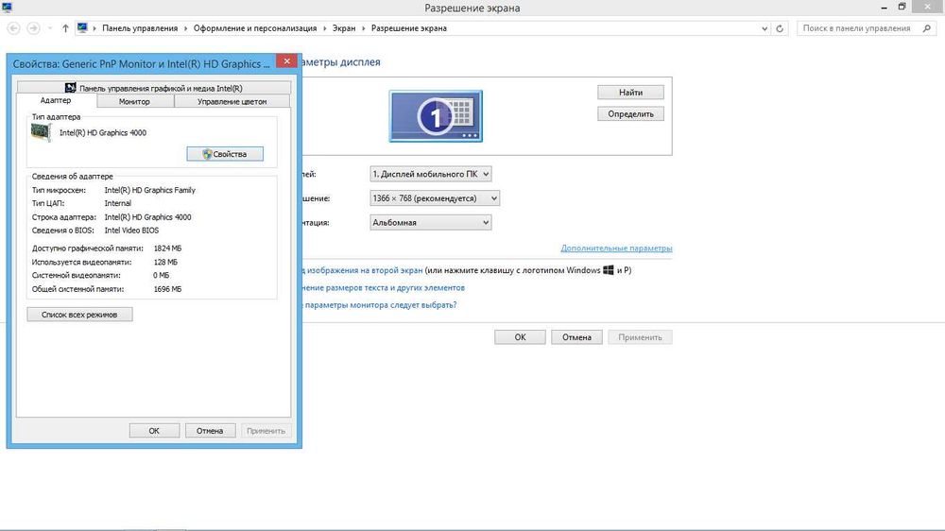Refresh the address bar
Screen dimensions: 945x531
pyautogui.click(x=780, y=28)
